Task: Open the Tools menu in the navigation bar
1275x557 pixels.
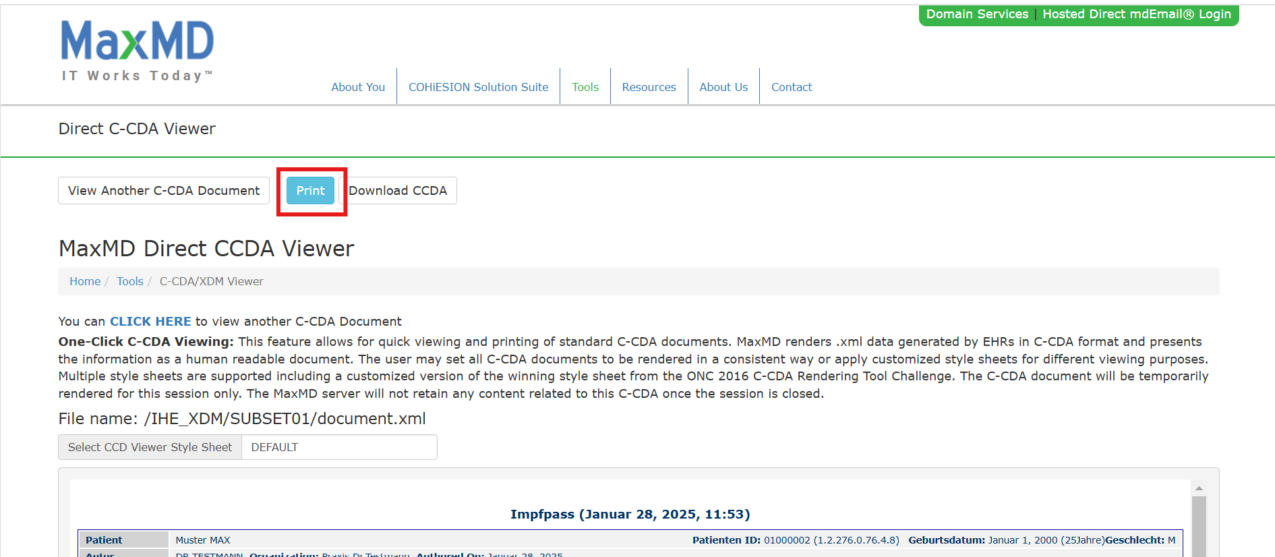Action: pos(585,87)
